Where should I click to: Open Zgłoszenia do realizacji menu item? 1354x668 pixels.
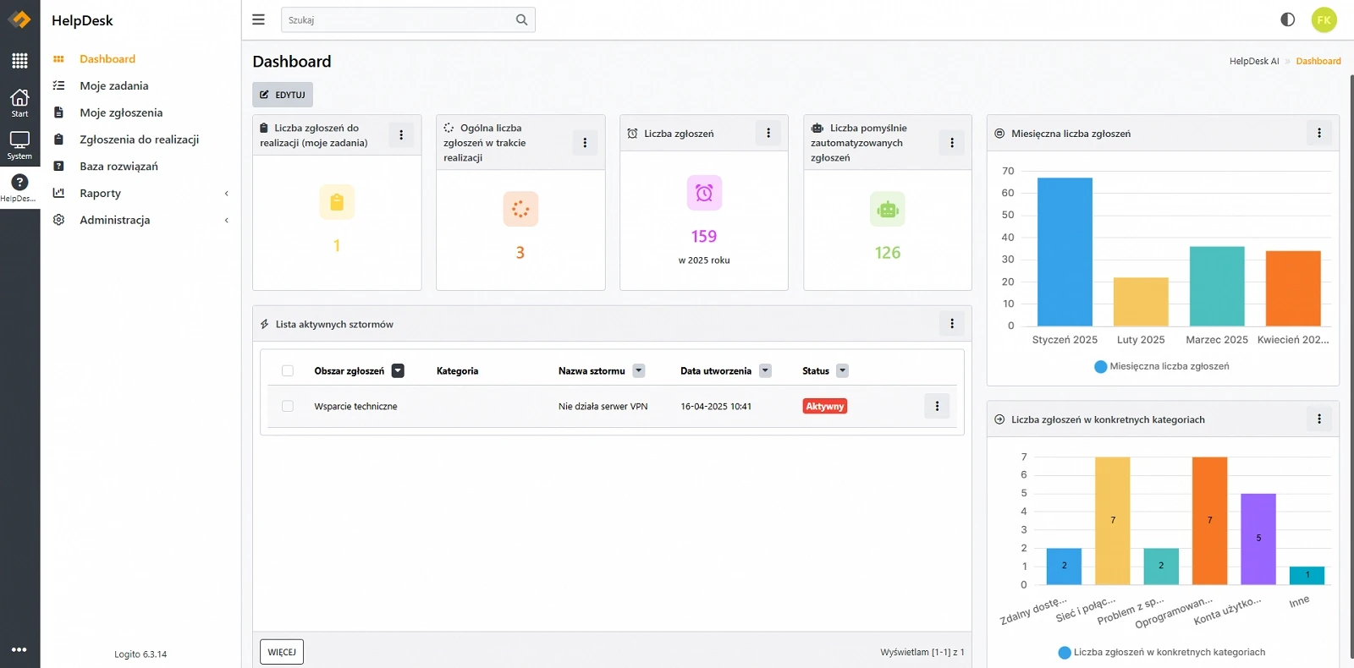[x=140, y=140]
